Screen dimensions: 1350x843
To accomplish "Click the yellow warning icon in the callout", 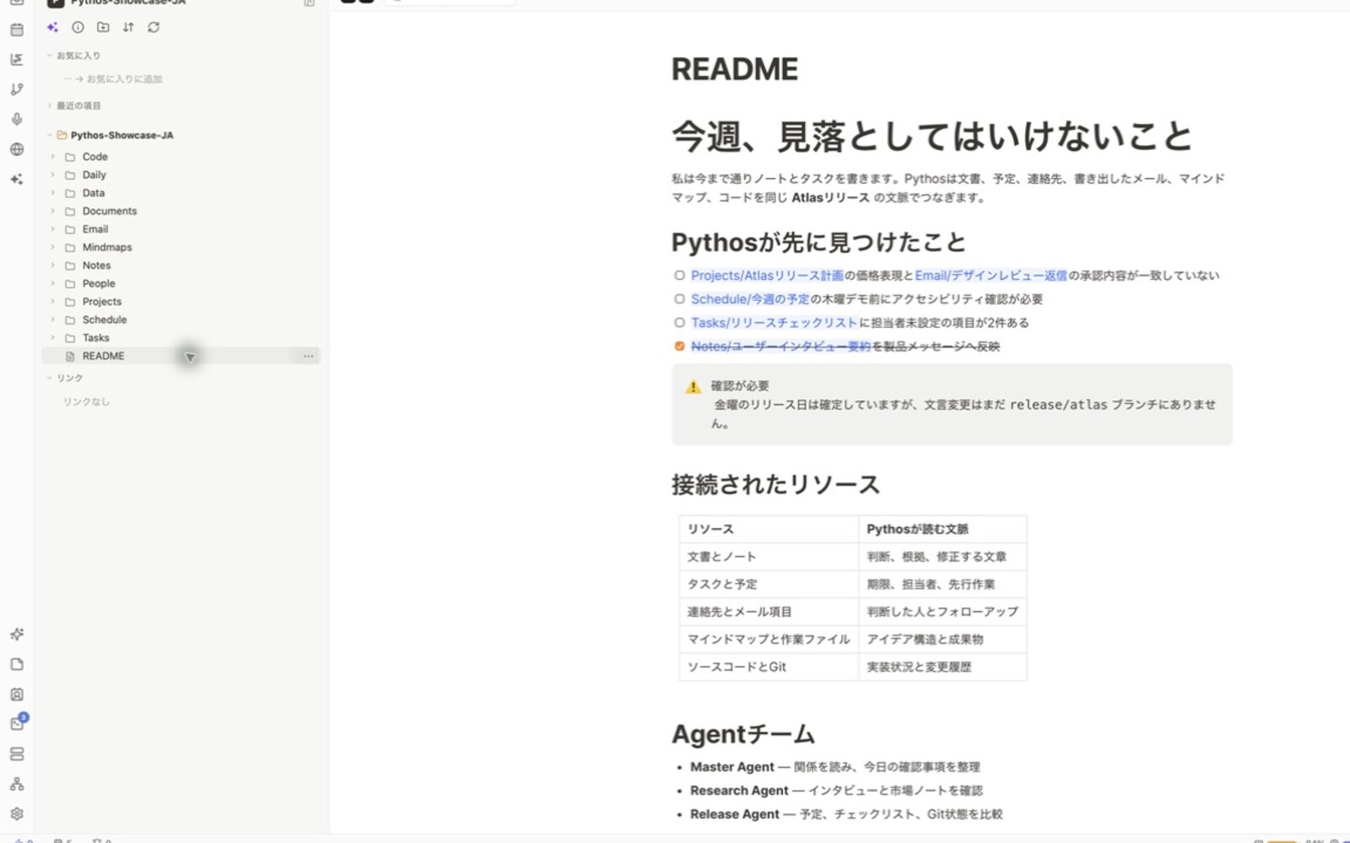I will (694, 387).
